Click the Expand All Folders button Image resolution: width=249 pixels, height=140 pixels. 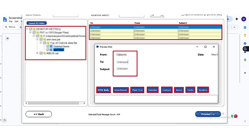pos(37,23)
